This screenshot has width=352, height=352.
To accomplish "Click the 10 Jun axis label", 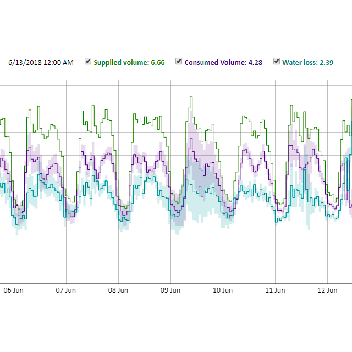I will point(223,290).
